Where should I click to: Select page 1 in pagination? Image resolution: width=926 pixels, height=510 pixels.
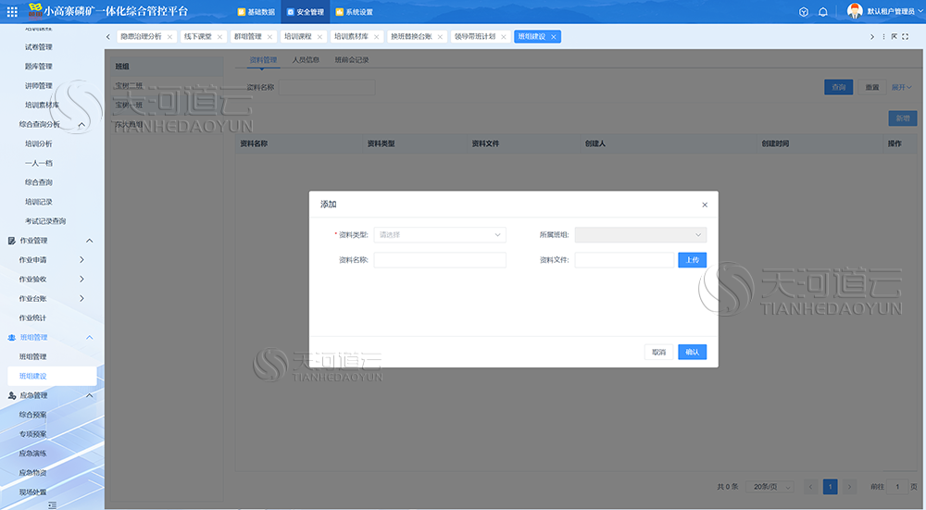pos(830,487)
